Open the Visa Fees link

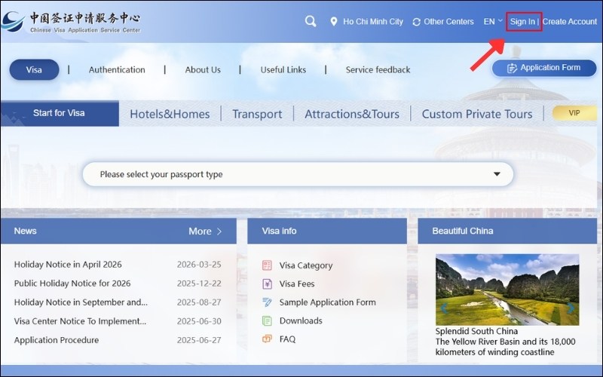point(297,284)
